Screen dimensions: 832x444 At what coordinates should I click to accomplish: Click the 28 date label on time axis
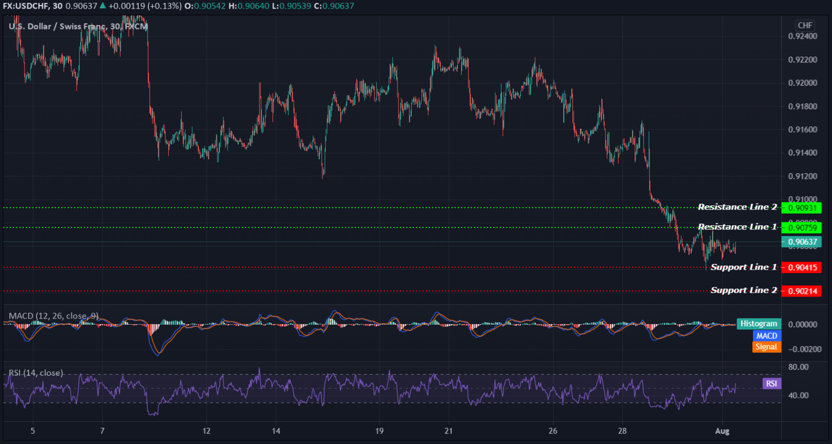[x=622, y=431]
